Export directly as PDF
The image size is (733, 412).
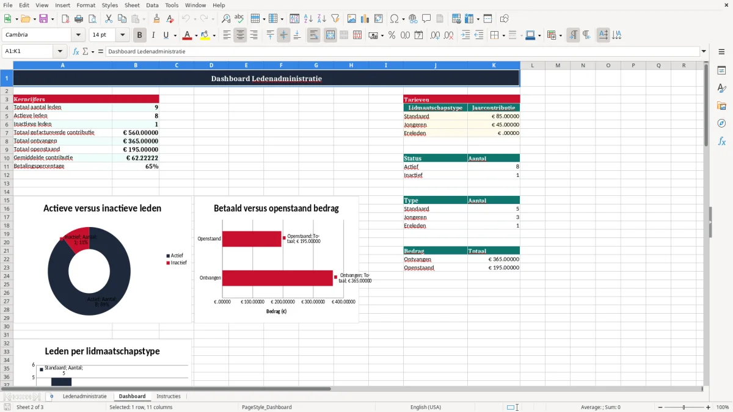65,19
